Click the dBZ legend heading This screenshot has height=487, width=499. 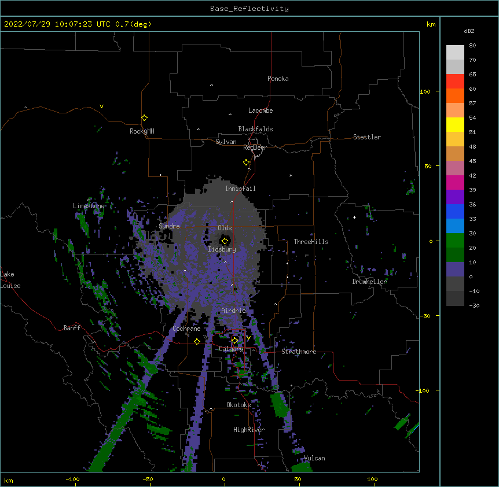pos(469,31)
